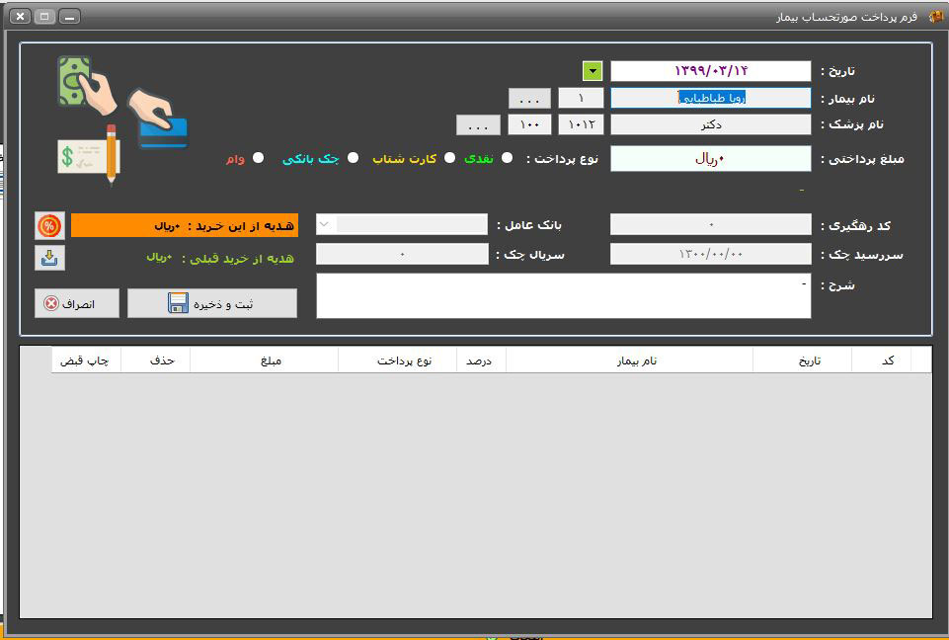Select the نقدی payment type radio
949x640 pixels.
[x=508, y=158]
